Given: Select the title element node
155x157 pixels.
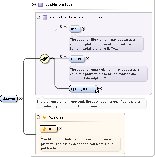Looking at the screenshot, I should [75, 29].
